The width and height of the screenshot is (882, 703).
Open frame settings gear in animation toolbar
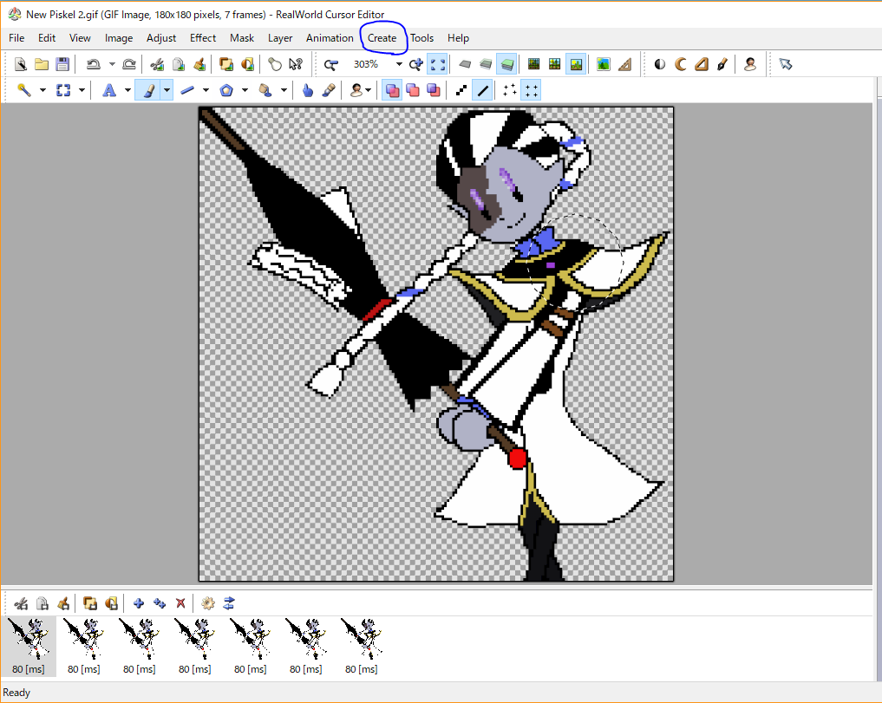click(x=208, y=603)
